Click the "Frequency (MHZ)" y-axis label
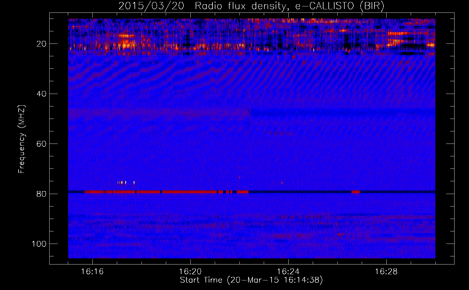Screen dimensions: 469x290 22,139
